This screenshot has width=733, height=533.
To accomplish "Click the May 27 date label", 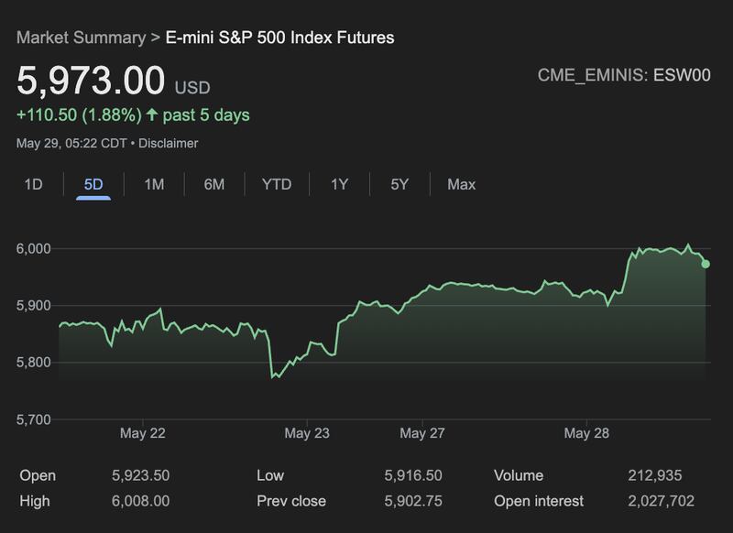I will click(422, 433).
